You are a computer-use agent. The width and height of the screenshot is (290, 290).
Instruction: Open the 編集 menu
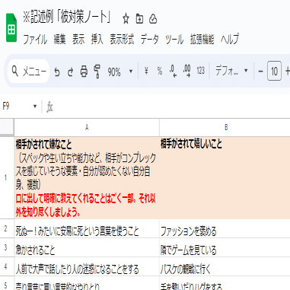[x=59, y=40]
